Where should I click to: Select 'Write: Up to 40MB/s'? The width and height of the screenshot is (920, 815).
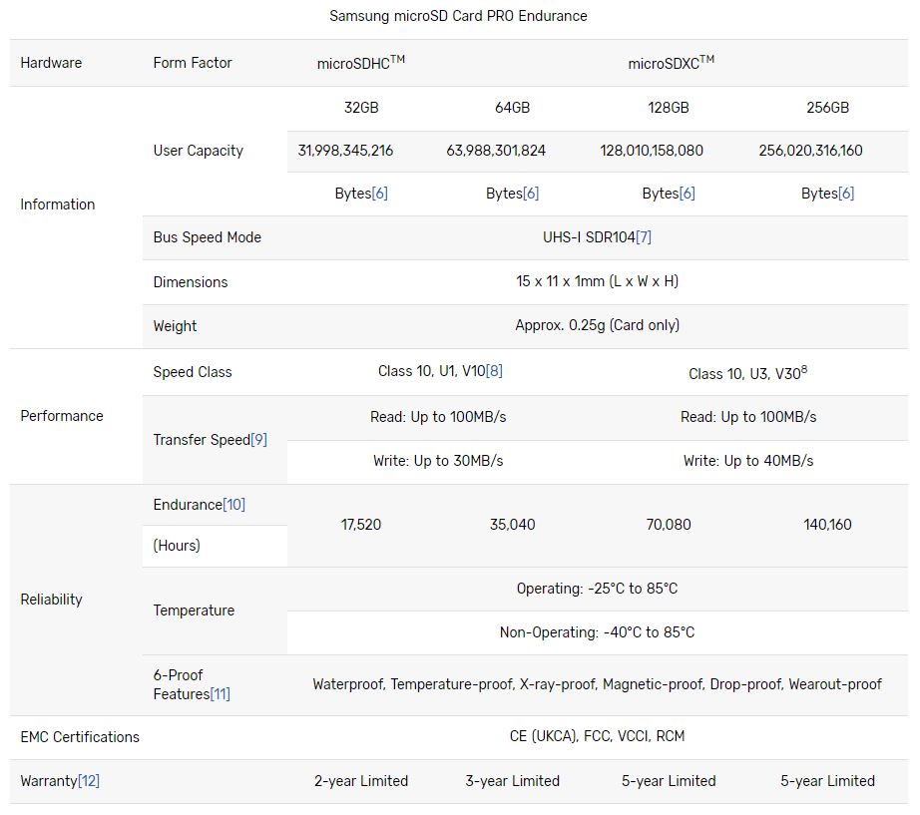pyautogui.click(x=748, y=461)
